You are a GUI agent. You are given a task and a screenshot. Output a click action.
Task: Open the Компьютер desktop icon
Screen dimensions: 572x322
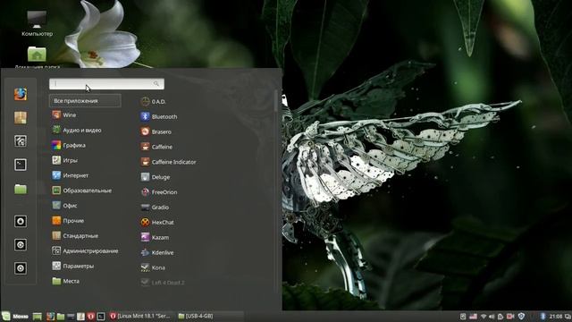[38, 24]
